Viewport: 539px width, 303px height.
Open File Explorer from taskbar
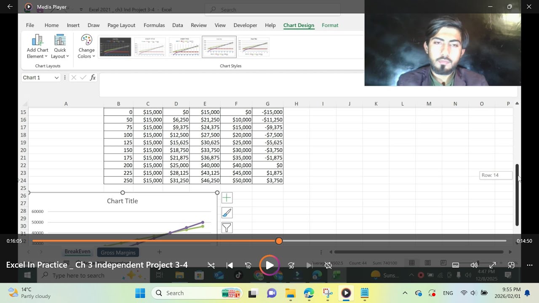[x=291, y=293]
